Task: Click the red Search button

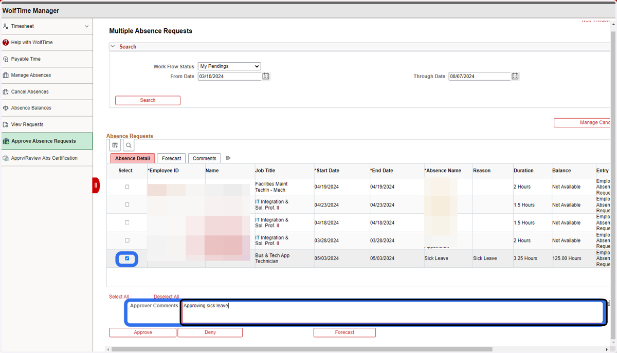Action: (x=148, y=100)
